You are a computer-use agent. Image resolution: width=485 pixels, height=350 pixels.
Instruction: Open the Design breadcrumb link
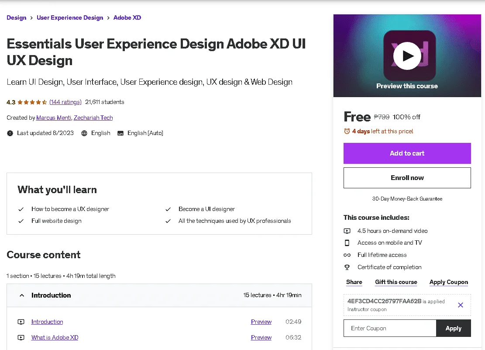[17, 17]
